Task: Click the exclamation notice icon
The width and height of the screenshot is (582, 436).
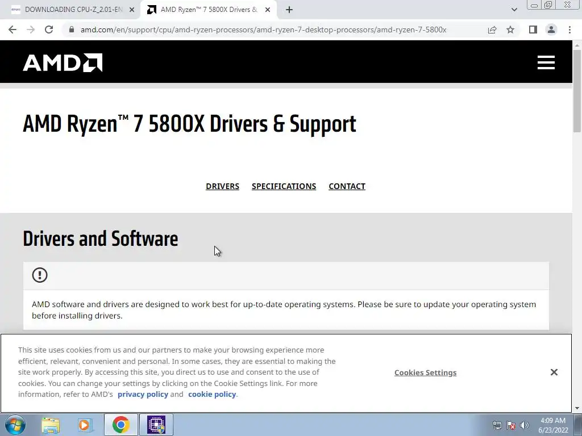Action: click(x=40, y=275)
